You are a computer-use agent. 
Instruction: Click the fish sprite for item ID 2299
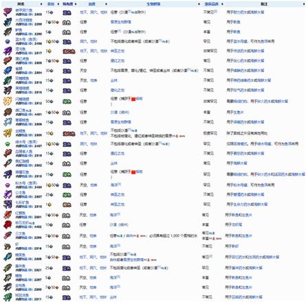[x=8, y=22]
